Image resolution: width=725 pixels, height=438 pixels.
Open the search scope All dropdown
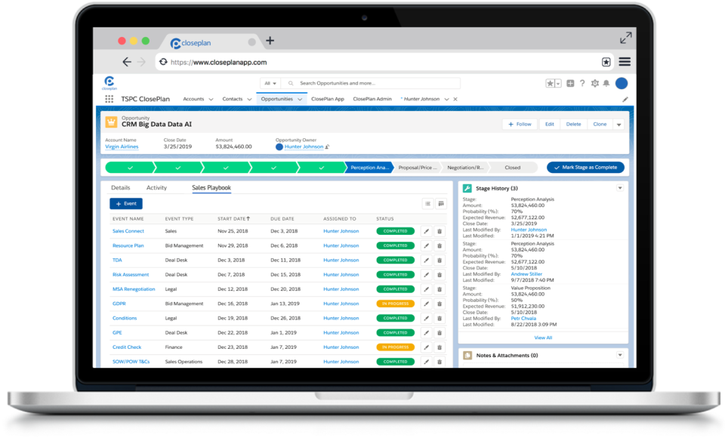[x=270, y=83]
